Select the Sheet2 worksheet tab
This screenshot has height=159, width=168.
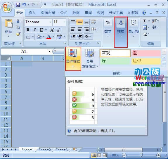pos(45,150)
